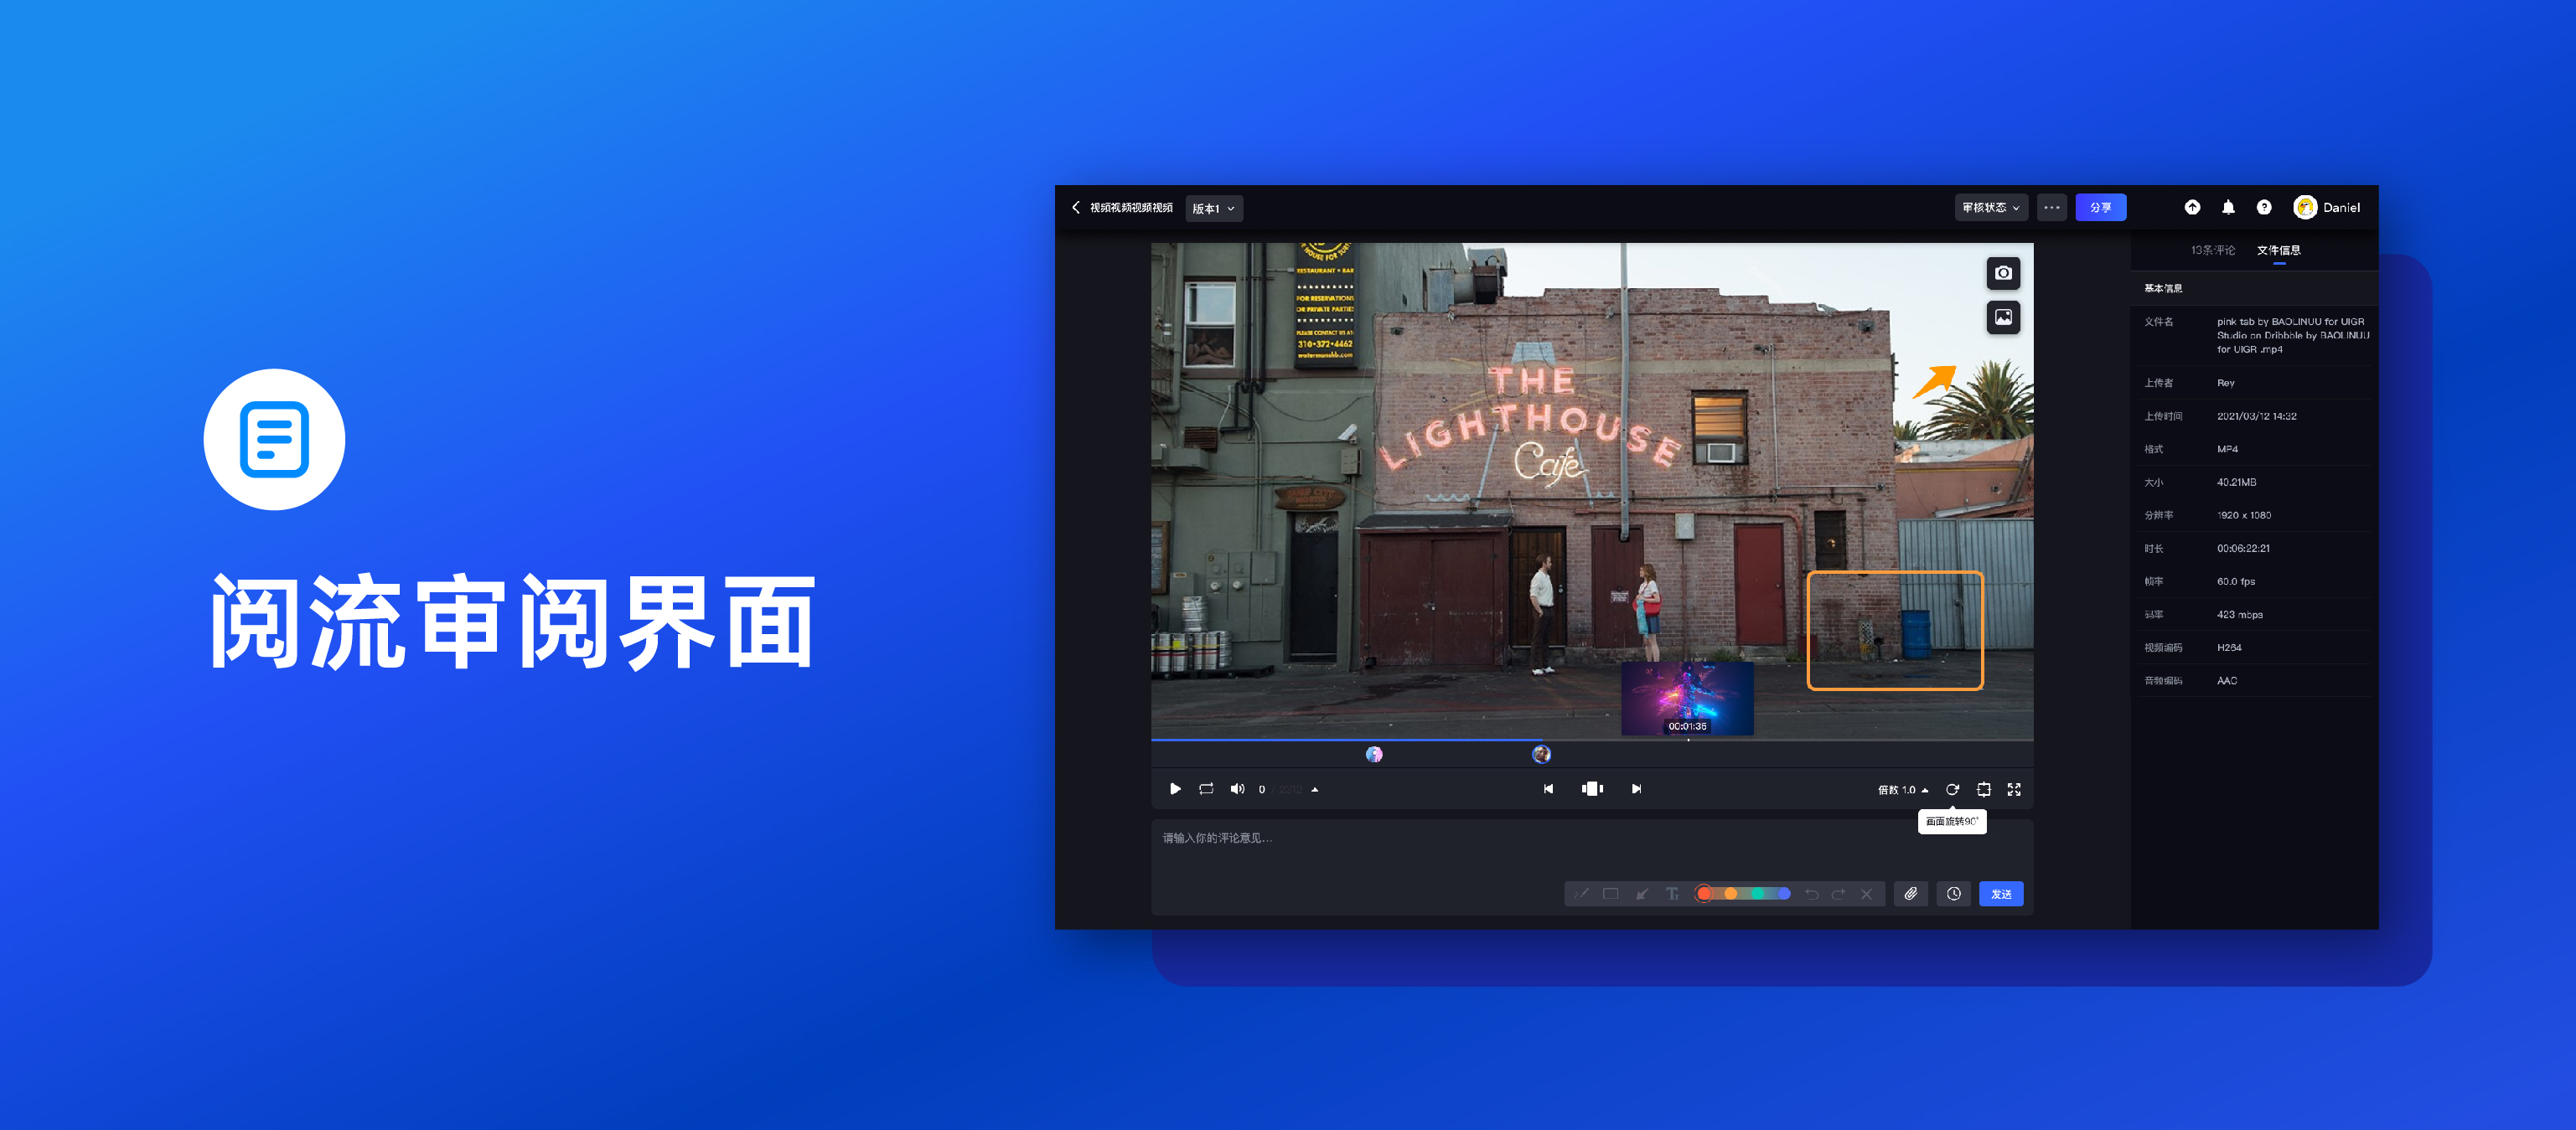Screen dimensions: 2576x1130
Task: Send the comment with 发送 button
Action: click(x=2000, y=894)
